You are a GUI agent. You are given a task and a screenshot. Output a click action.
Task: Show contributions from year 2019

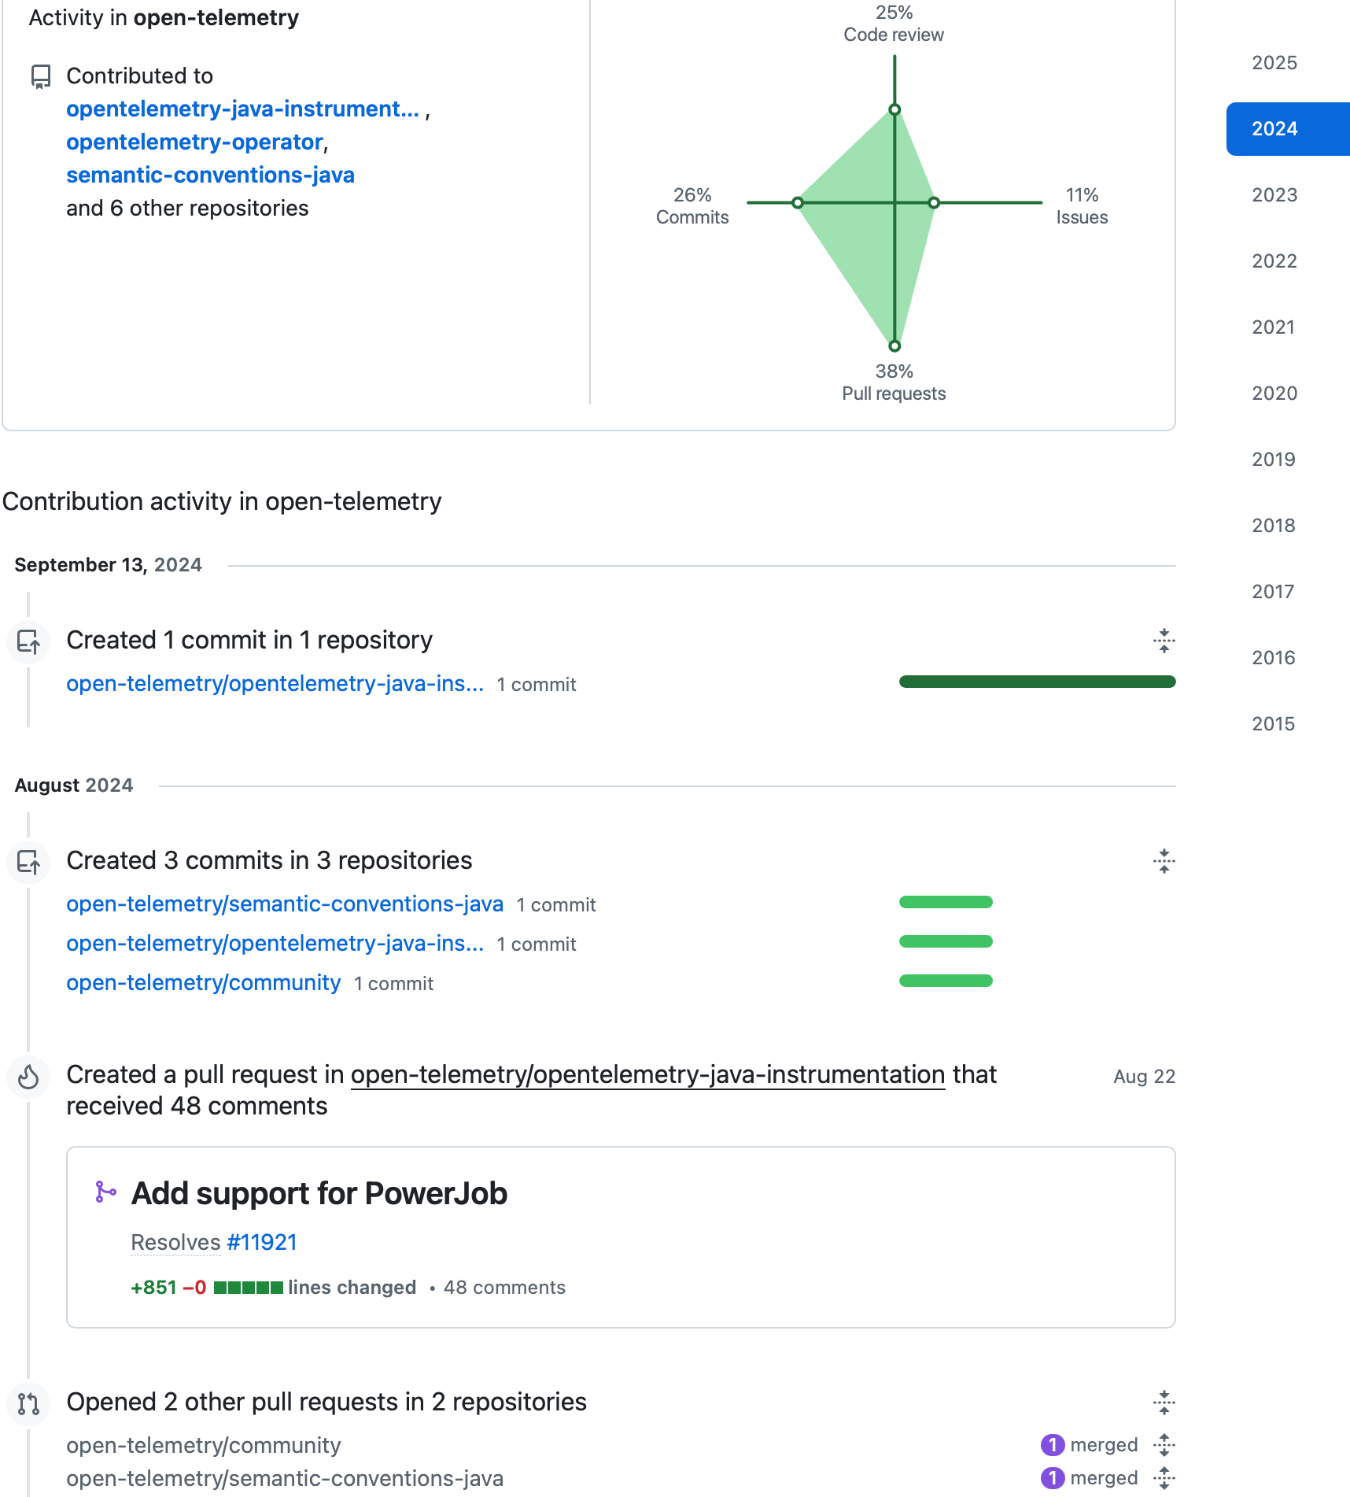tap(1274, 460)
